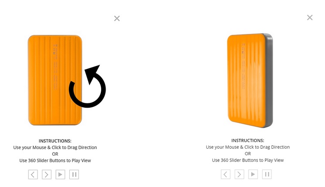The height and width of the screenshot is (187, 325).
Task: Click the gray side edge of the angled power bank
Action: pos(269,81)
